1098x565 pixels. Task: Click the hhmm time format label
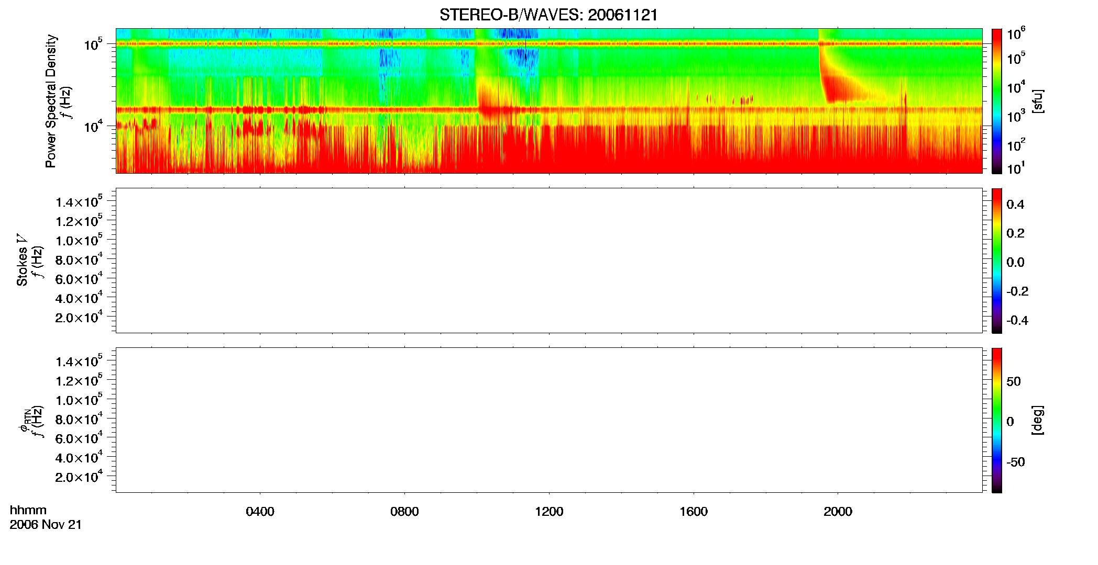[x=28, y=510]
